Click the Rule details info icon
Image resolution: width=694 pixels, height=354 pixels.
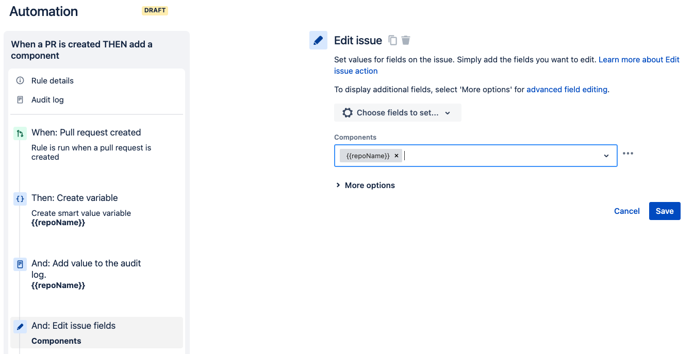click(20, 81)
